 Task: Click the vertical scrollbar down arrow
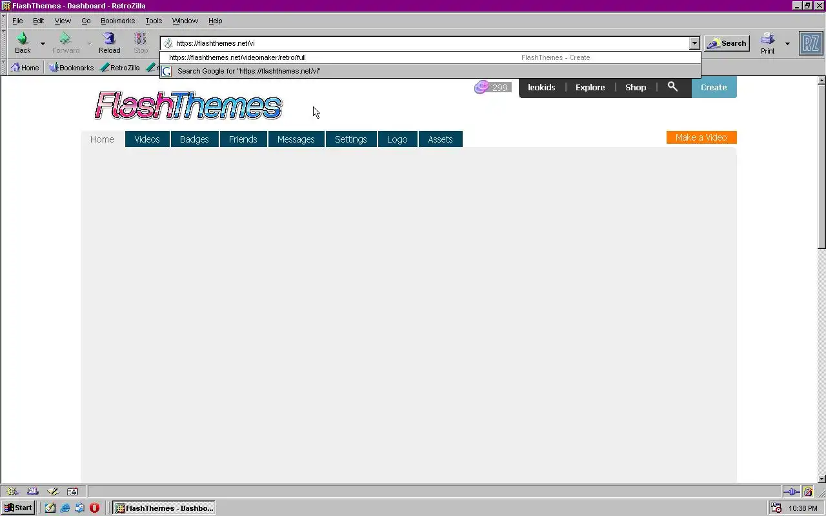[x=821, y=479]
